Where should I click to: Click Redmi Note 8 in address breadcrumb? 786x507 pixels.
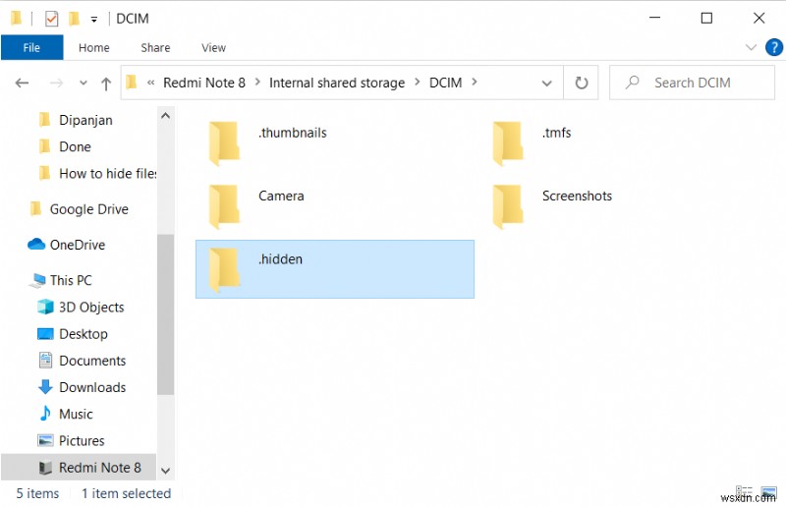point(204,84)
